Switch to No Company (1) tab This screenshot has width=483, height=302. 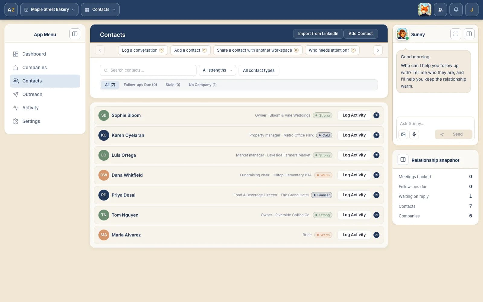coord(203,85)
